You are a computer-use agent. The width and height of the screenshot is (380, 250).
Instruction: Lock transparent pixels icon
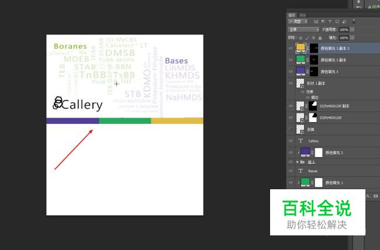[x=300, y=38]
